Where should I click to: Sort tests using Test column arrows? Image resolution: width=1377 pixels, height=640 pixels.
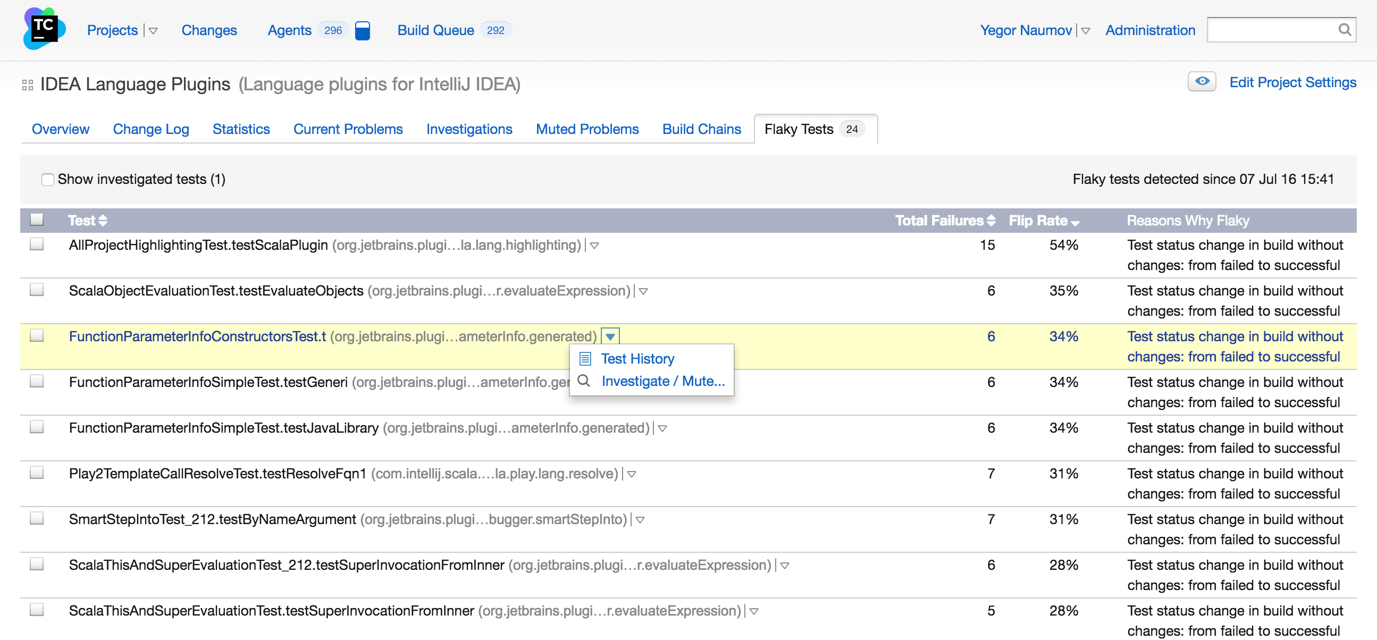103,220
